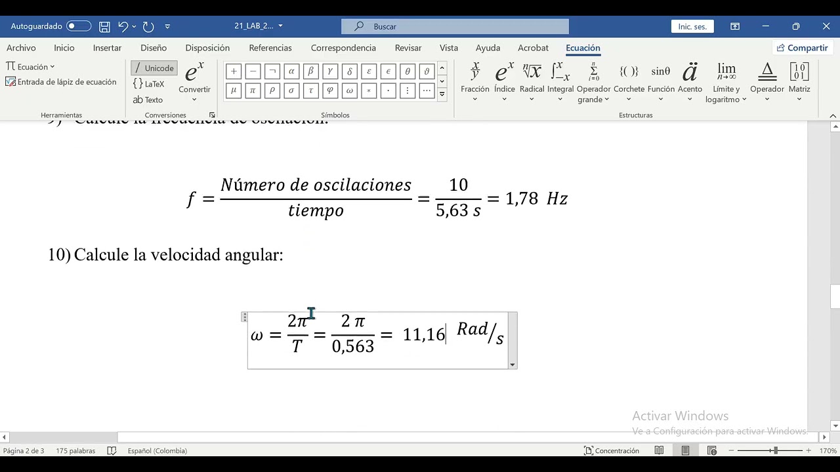This screenshot has height=472, width=840.
Task: Switch to Read Mode view icon
Action: pyautogui.click(x=659, y=450)
